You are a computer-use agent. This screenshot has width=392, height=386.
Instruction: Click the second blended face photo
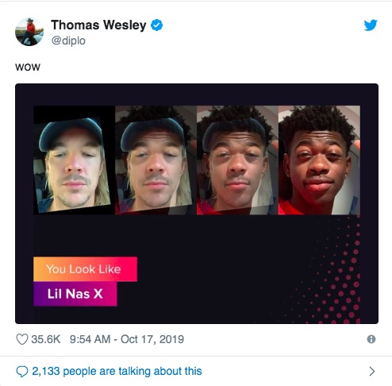click(x=156, y=160)
